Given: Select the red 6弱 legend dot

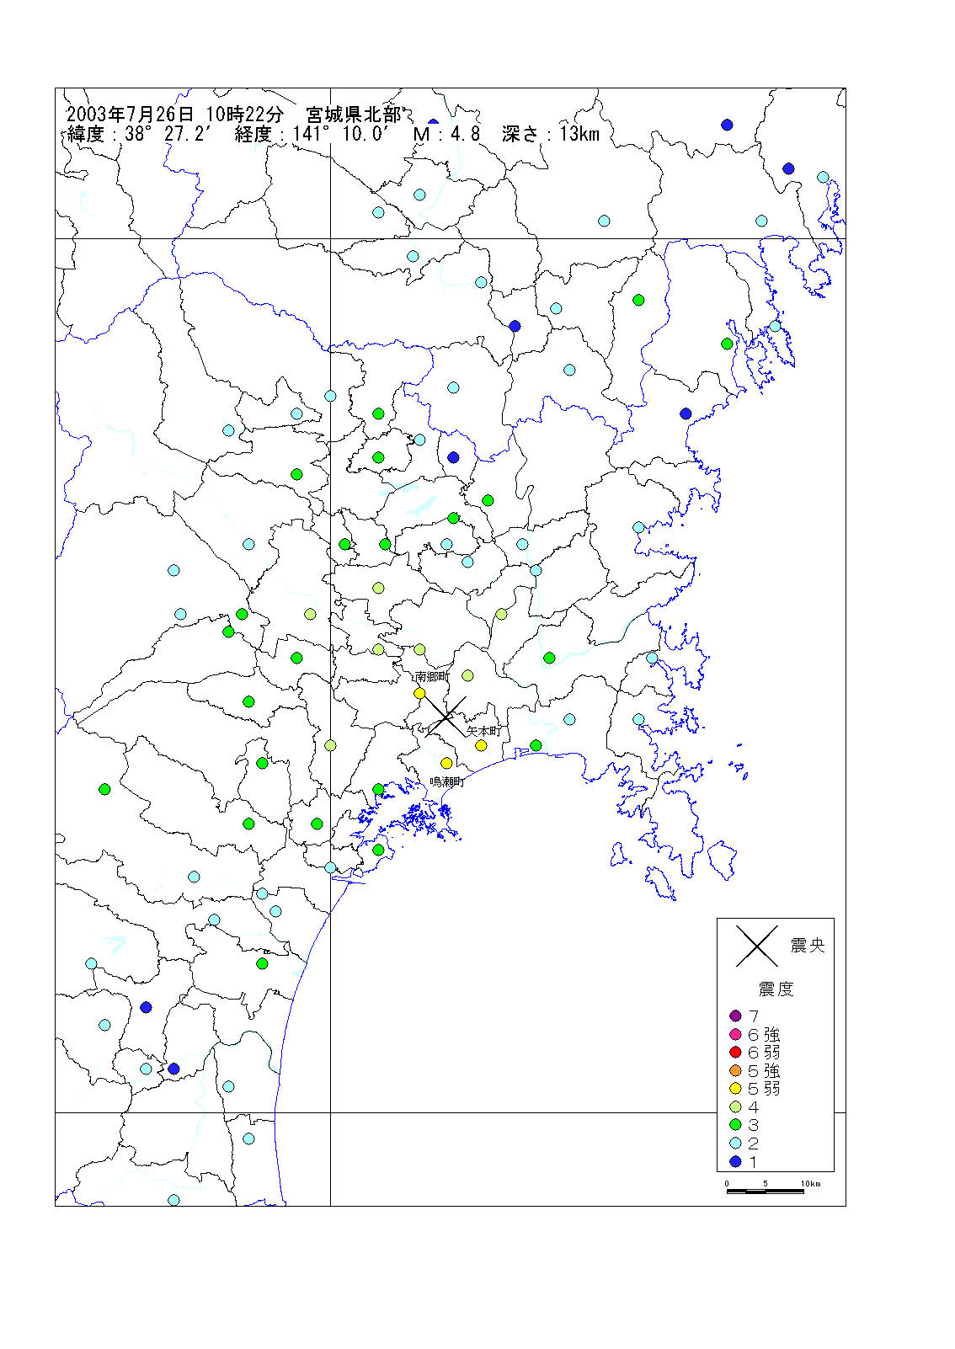Looking at the screenshot, I should (735, 1053).
